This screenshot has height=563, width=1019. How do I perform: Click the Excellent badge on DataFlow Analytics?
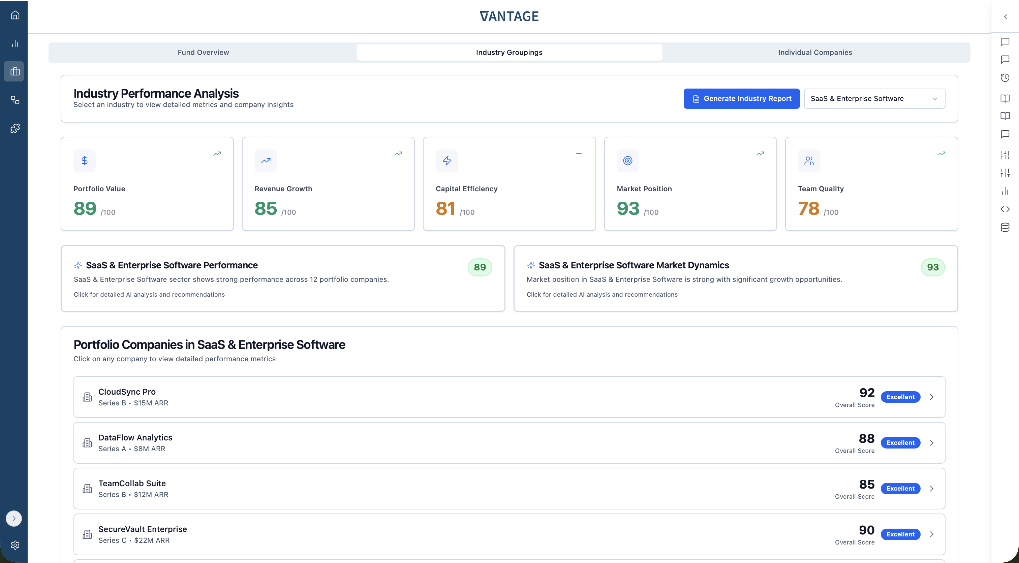(900, 442)
